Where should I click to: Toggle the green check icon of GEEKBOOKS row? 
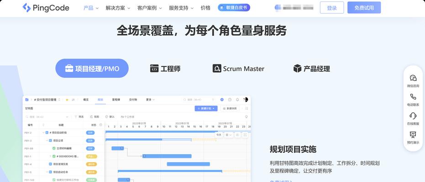pos(54,156)
